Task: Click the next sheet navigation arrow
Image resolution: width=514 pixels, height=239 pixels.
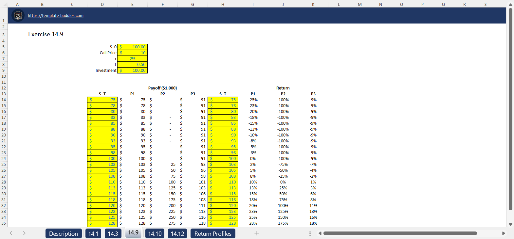Action: (x=24, y=233)
